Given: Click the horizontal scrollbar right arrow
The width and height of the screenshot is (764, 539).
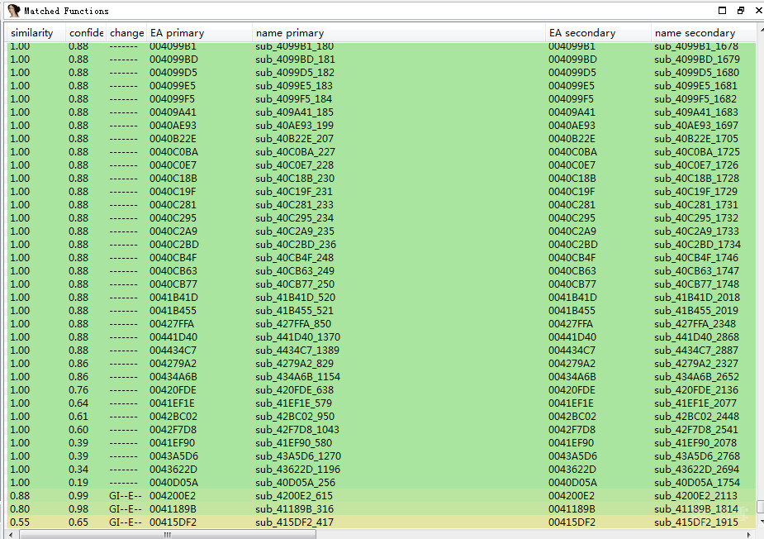Looking at the screenshot, I should (x=749, y=535).
